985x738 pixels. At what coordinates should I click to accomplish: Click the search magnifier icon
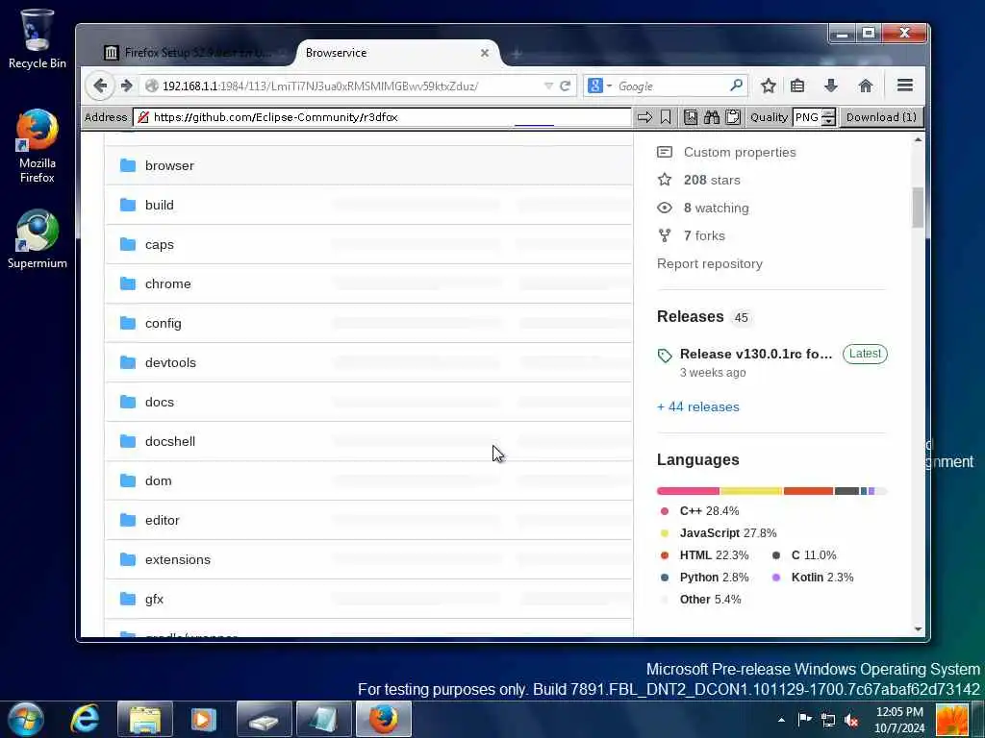click(x=736, y=86)
